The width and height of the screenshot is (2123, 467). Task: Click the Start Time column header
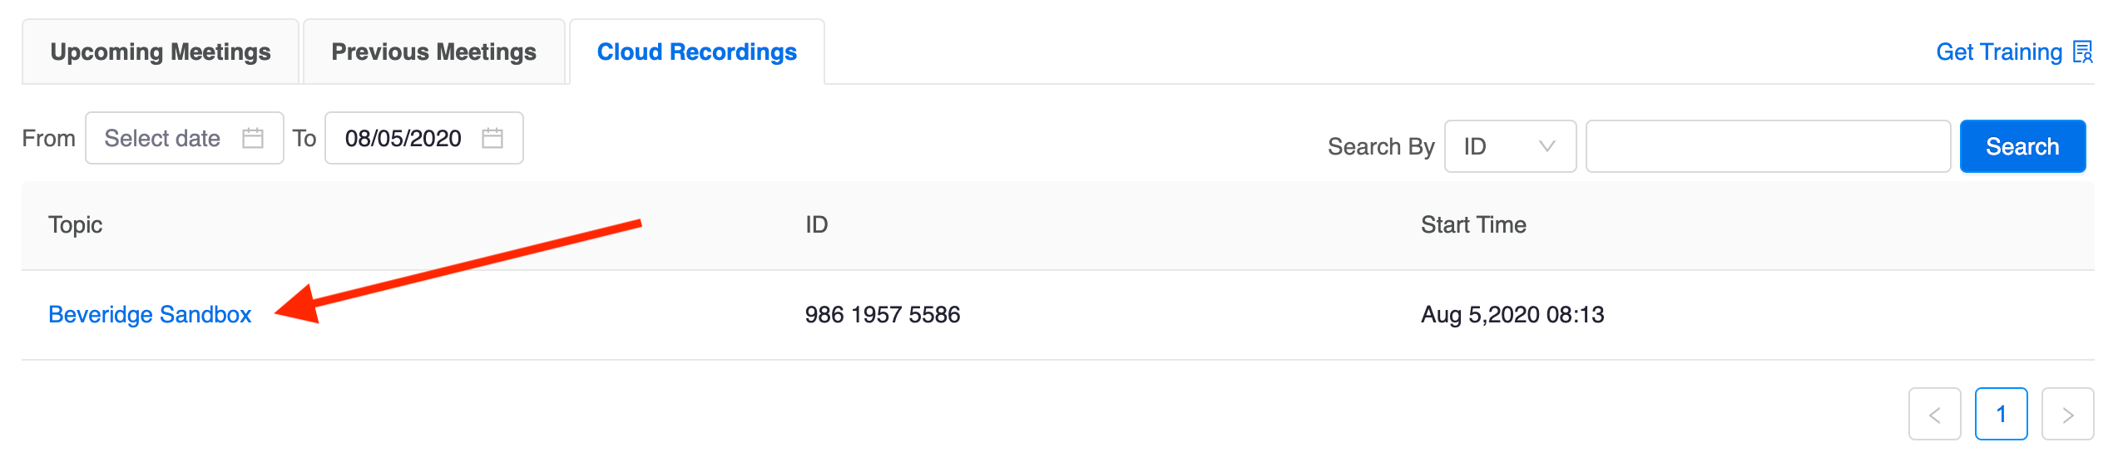pyautogui.click(x=1473, y=224)
